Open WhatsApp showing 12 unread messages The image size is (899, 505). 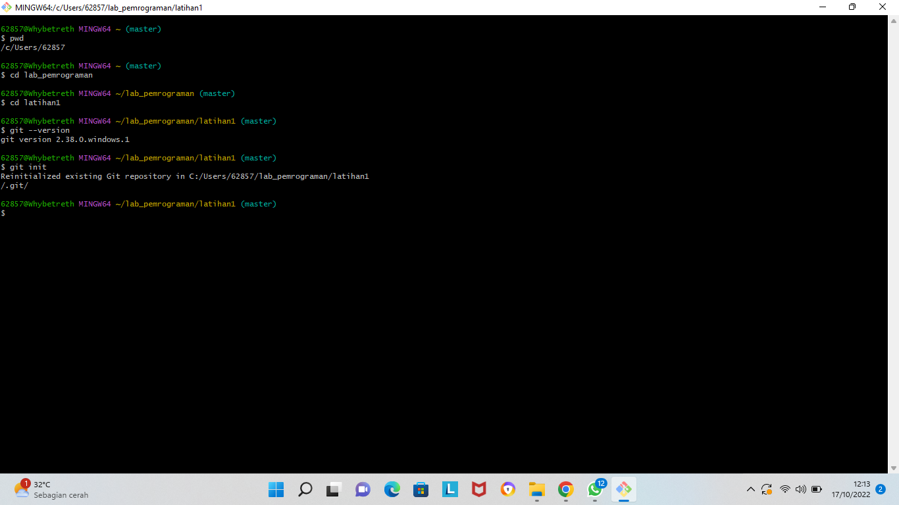pos(595,491)
